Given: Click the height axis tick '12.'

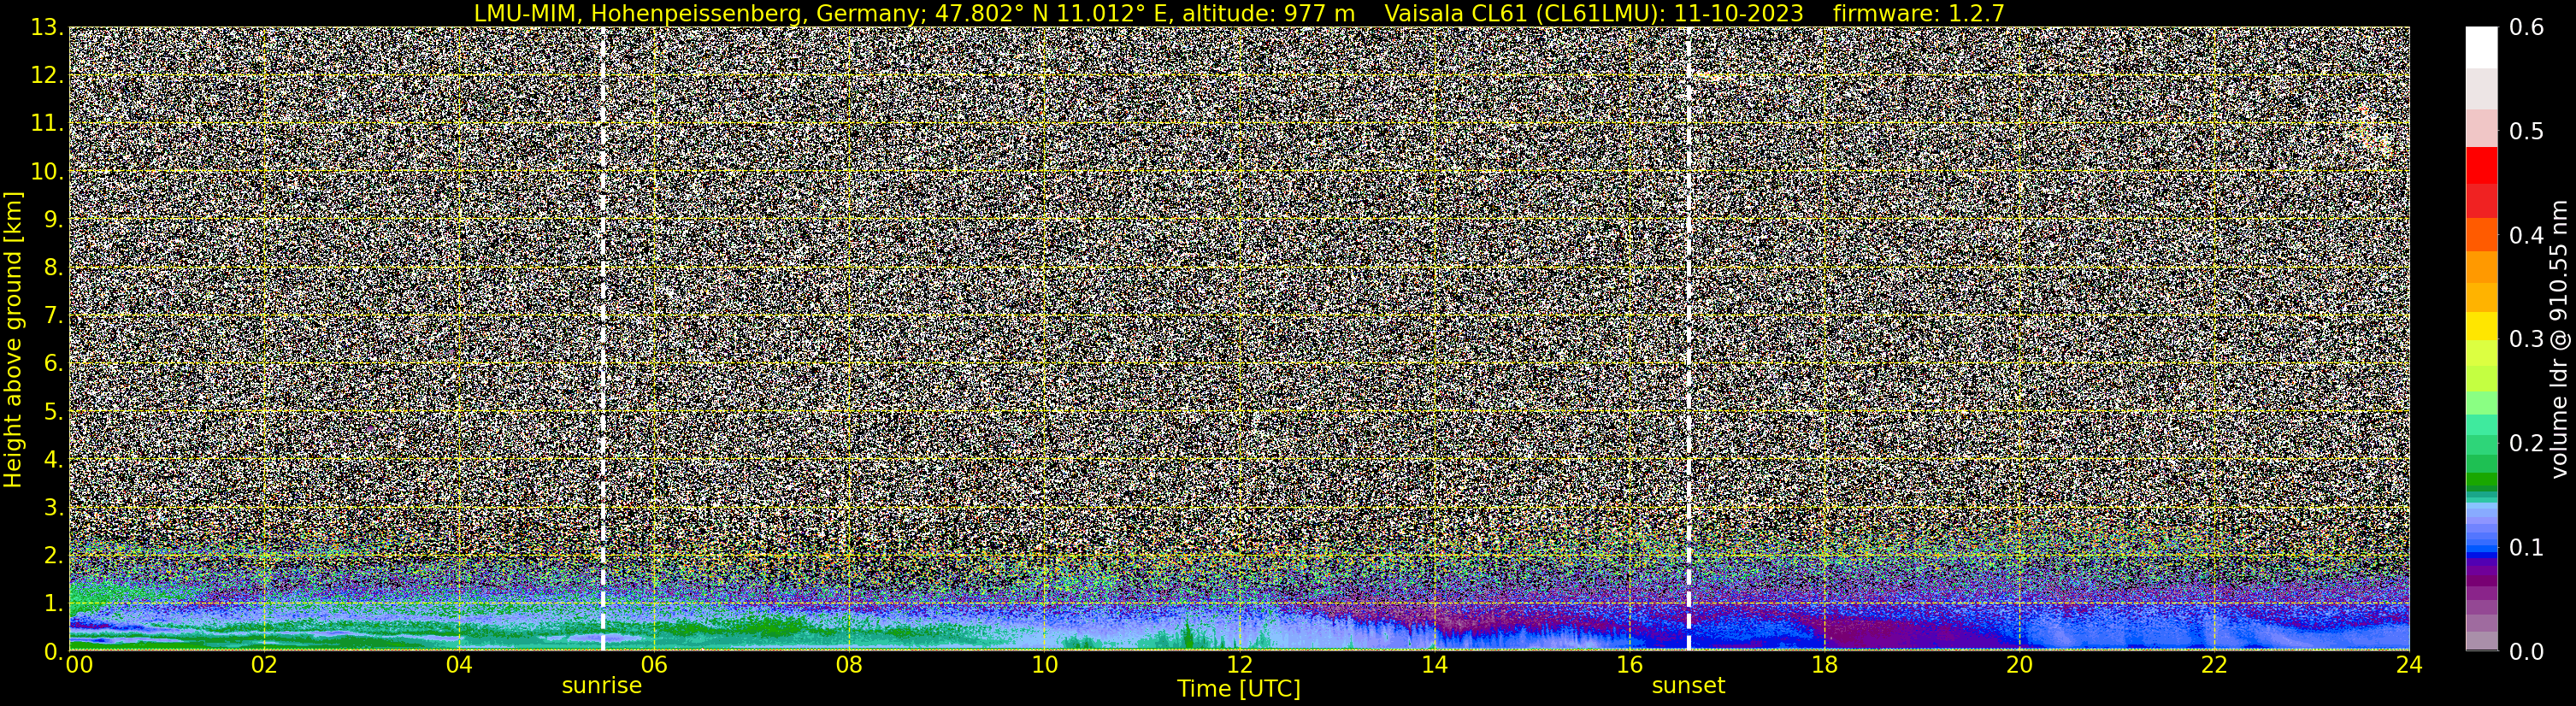Looking at the screenshot, I should [46, 76].
